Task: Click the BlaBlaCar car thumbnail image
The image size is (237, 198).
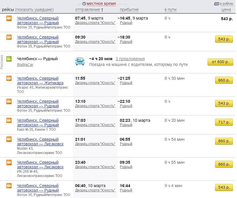Action: pyautogui.click(x=80, y=61)
